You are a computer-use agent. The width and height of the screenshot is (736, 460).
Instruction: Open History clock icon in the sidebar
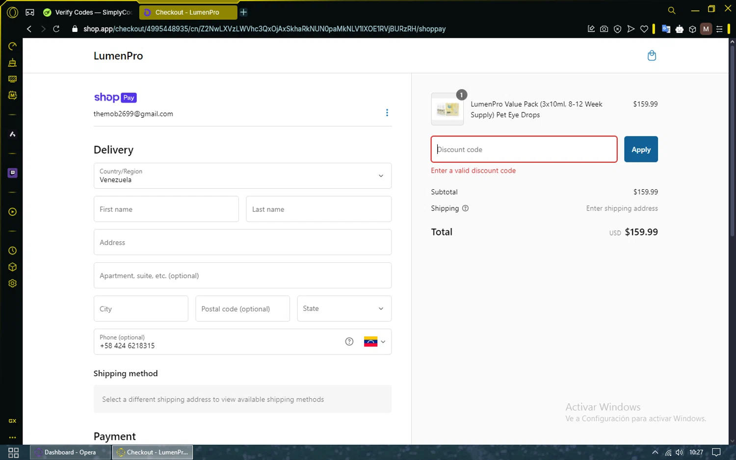[x=13, y=251]
